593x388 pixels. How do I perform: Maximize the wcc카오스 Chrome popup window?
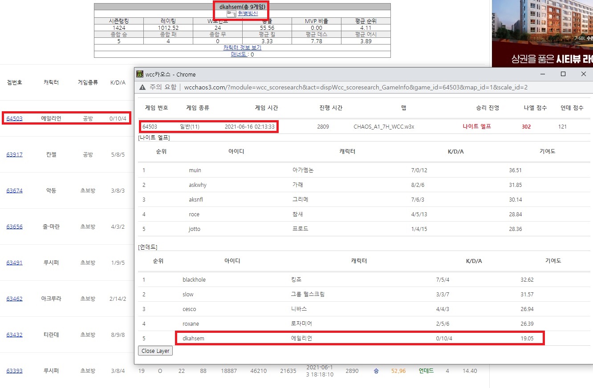click(563, 74)
